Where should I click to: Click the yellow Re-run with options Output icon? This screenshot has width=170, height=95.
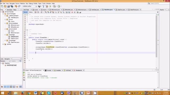(24, 75)
